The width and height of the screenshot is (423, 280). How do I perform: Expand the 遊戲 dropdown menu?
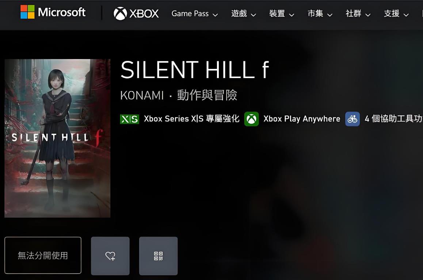[x=244, y=14]
